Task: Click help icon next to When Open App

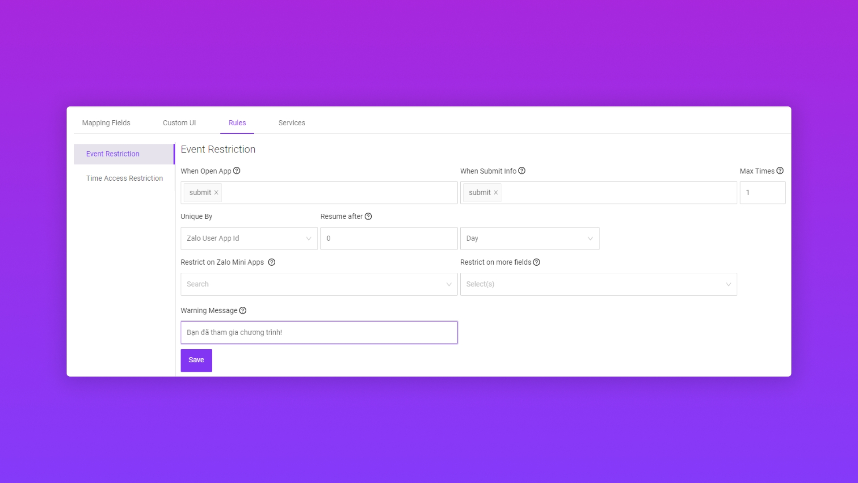Action: click(237, 171)
